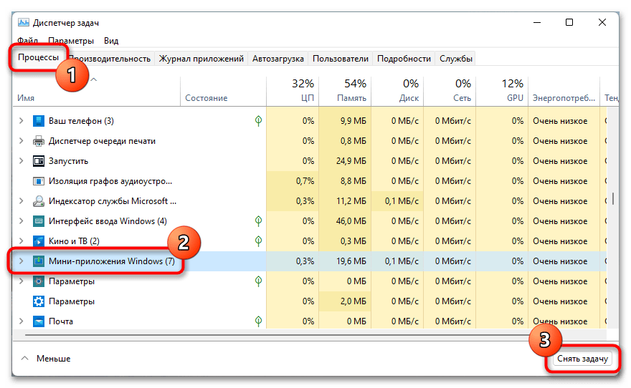Screen dimensions: 631x388
Task: Click the Интерфейс ввода Windows icon
Action: pyautogui.click(x=38, y=221)
